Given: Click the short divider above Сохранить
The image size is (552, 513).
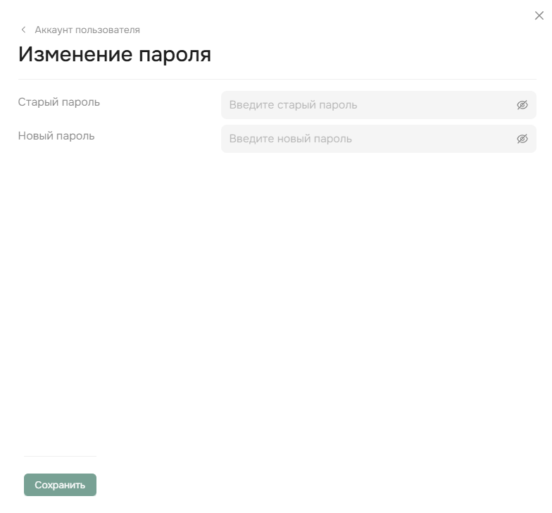Looking at the screenshot, I should pyautogui.click(x=60, y=456).
